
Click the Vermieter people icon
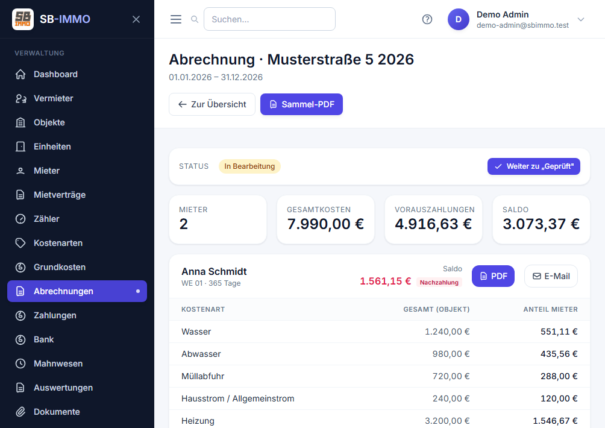coord(20,98)
